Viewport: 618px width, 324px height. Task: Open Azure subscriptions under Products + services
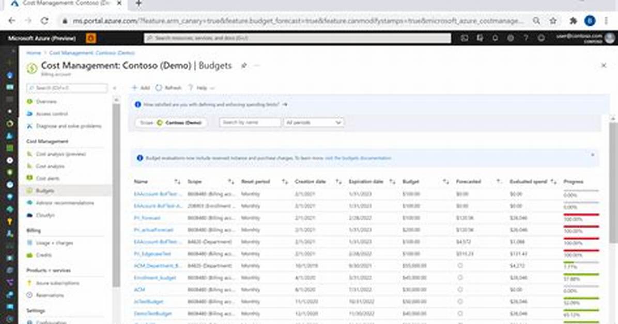click(57, 283)
